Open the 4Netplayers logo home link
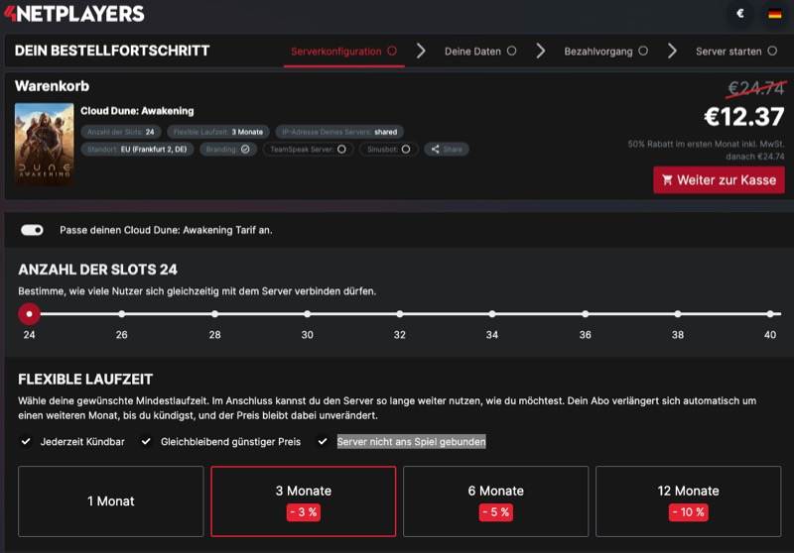Viewport: 794px width, 553px height. (x=74, y=14)
